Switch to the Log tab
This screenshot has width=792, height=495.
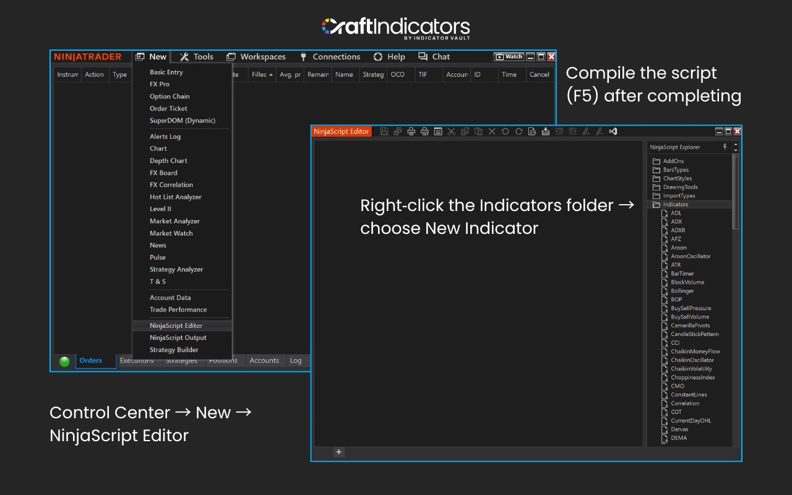coord(296,361)
